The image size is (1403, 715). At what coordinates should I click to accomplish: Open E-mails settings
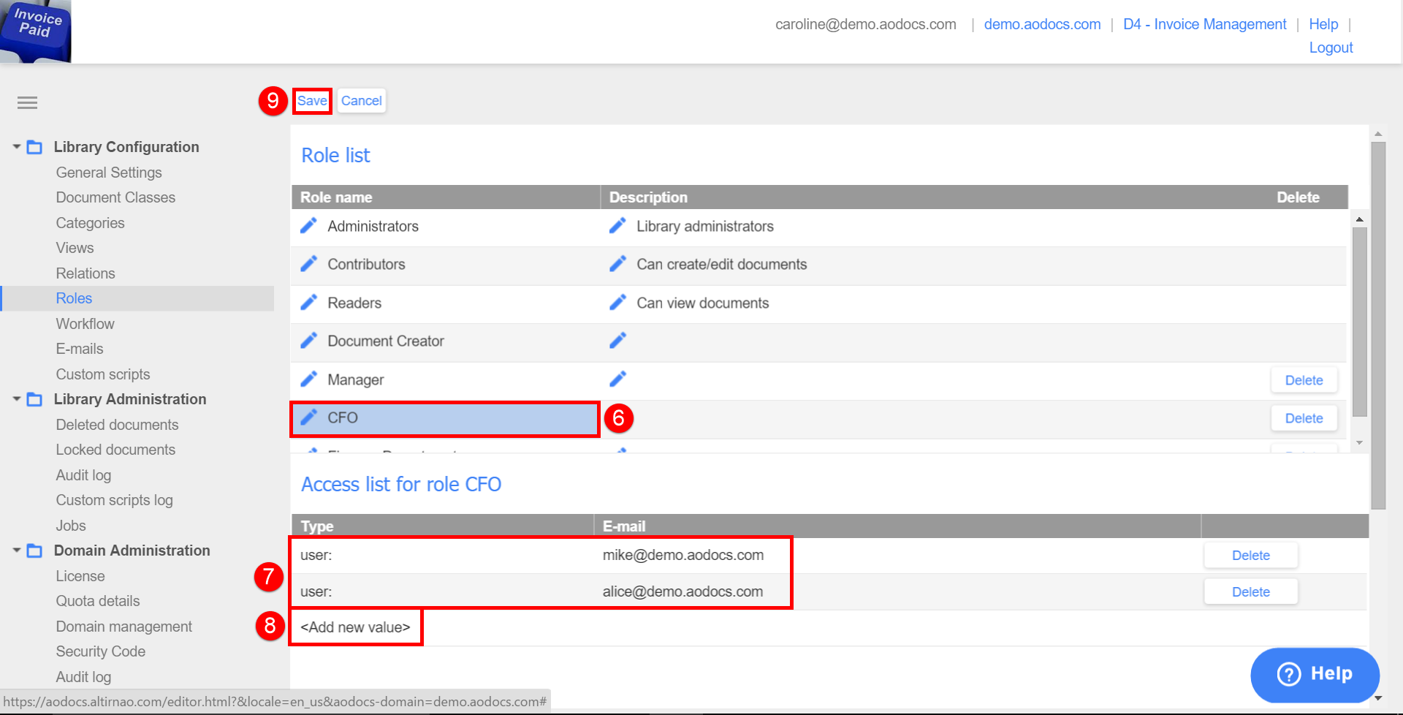pyautogui.click(x=80, y=349)
